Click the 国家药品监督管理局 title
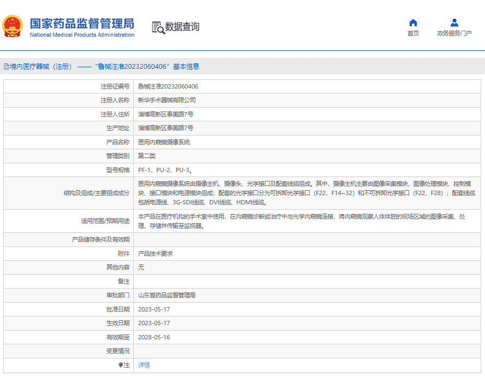Viewport: 485px width, 376px height. (x=82, y=23)
